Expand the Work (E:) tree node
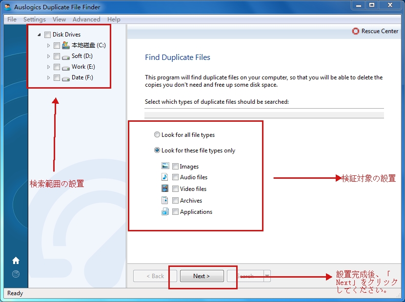Image resolution: width=405 pixels, height=302 pixels. pyautogui.click(x=48, y=67)
